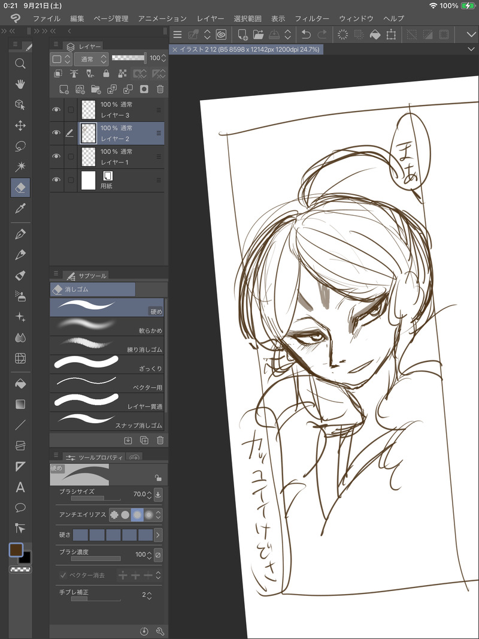Adjust the ブラシ濃度 100 stepper
479x639 pixels.
point(149,555)
